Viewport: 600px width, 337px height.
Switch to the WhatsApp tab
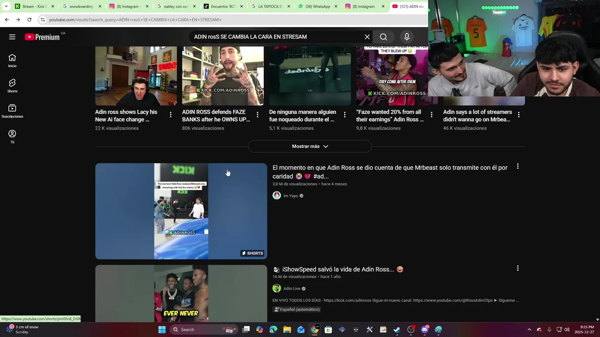(x=317, y=7)
